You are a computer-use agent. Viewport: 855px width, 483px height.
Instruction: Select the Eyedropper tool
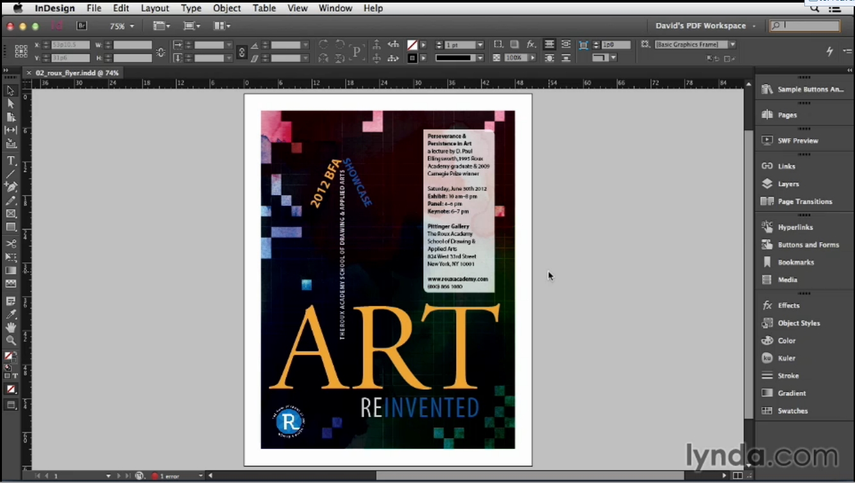click(x=11, y=314)
